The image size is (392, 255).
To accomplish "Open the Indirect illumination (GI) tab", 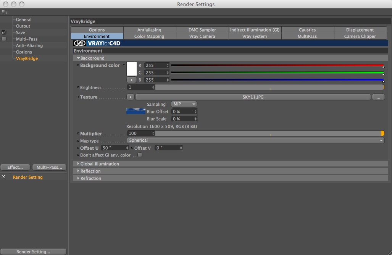I will pos(255,30).
